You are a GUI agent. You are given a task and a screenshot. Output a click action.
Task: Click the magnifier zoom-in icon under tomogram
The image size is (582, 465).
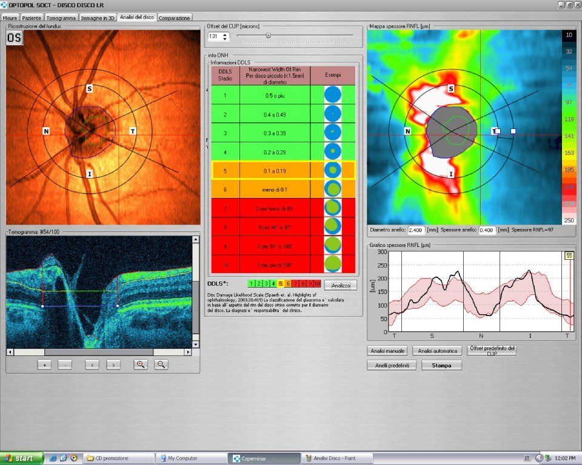pos(141,364)
